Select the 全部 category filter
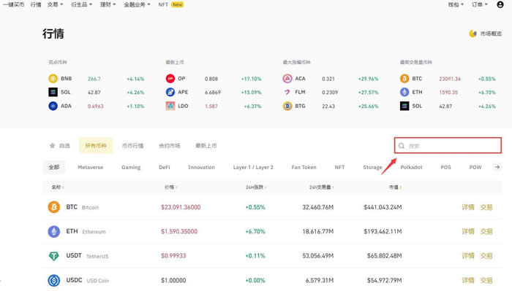 point(54,167)
